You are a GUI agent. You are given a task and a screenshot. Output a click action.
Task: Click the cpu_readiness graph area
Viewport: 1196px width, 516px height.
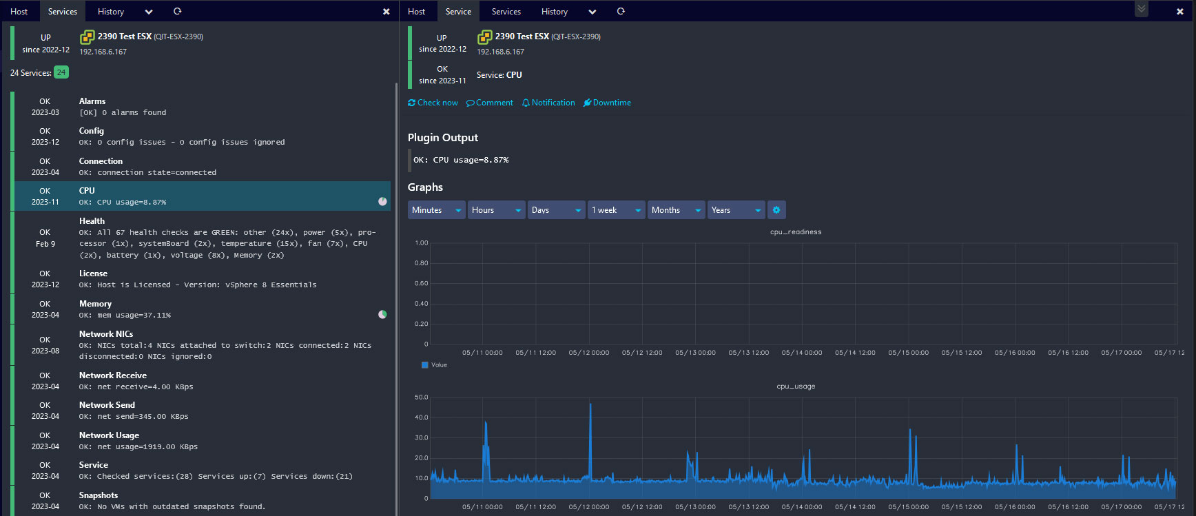pos(803,293)
